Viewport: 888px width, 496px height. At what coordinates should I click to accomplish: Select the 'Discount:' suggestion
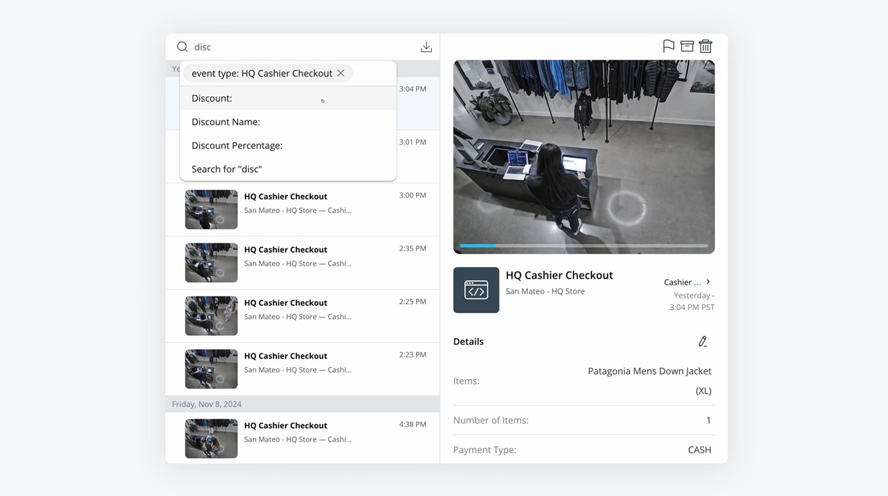(212, 98)
